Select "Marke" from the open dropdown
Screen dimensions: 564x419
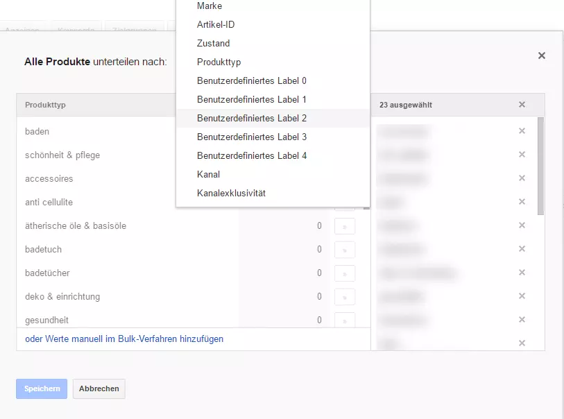tap(208, 6)
